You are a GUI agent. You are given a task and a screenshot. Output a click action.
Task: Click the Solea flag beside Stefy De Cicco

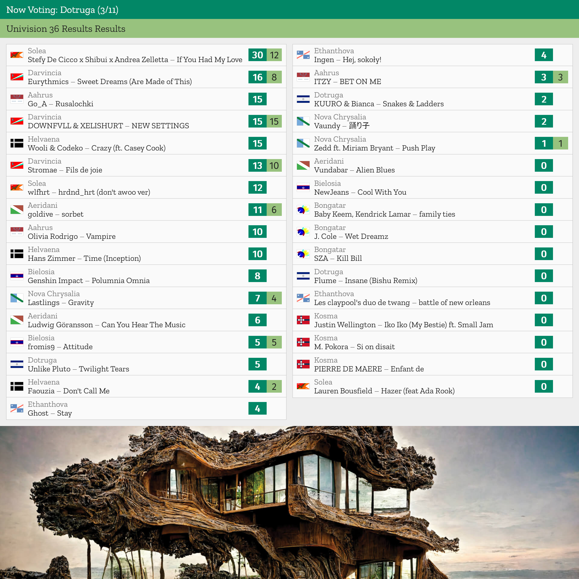point(17,55)
